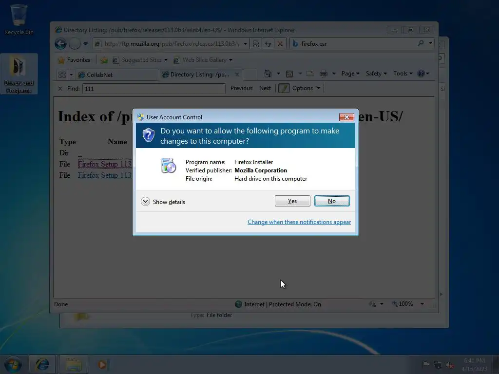Click the Refresh icon in address bar
499x374 pixels.
(x=268, y=43)
